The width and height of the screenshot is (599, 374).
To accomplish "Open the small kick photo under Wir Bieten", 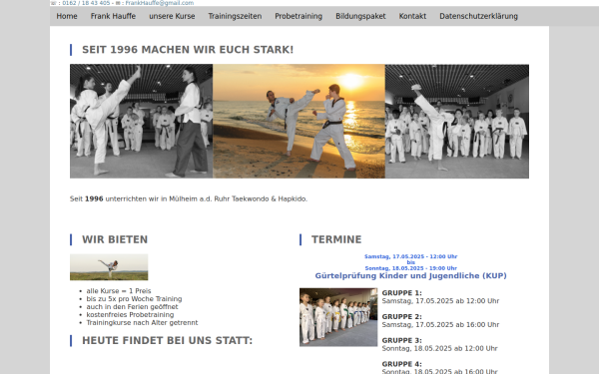I will pos(109,267).
